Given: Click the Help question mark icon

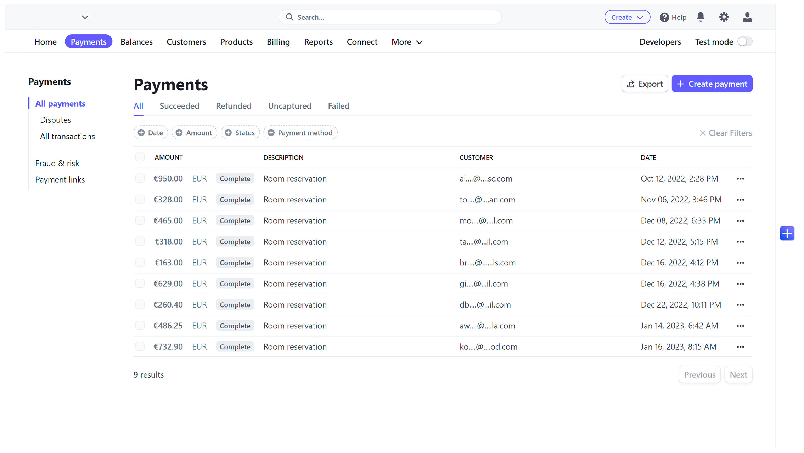Looking at the screenshot, I should point(664,17).
